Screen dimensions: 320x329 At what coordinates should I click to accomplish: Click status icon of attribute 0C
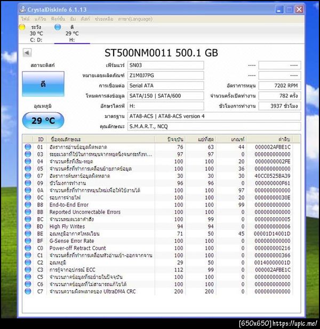pyautogui.click(x=28, y=198)
